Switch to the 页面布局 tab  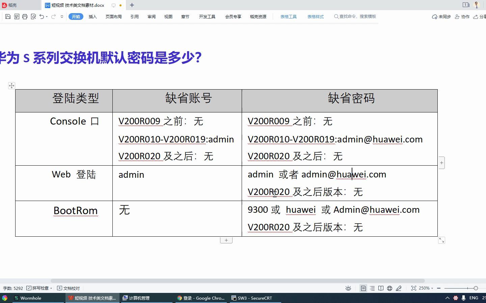tap(113, 16)
